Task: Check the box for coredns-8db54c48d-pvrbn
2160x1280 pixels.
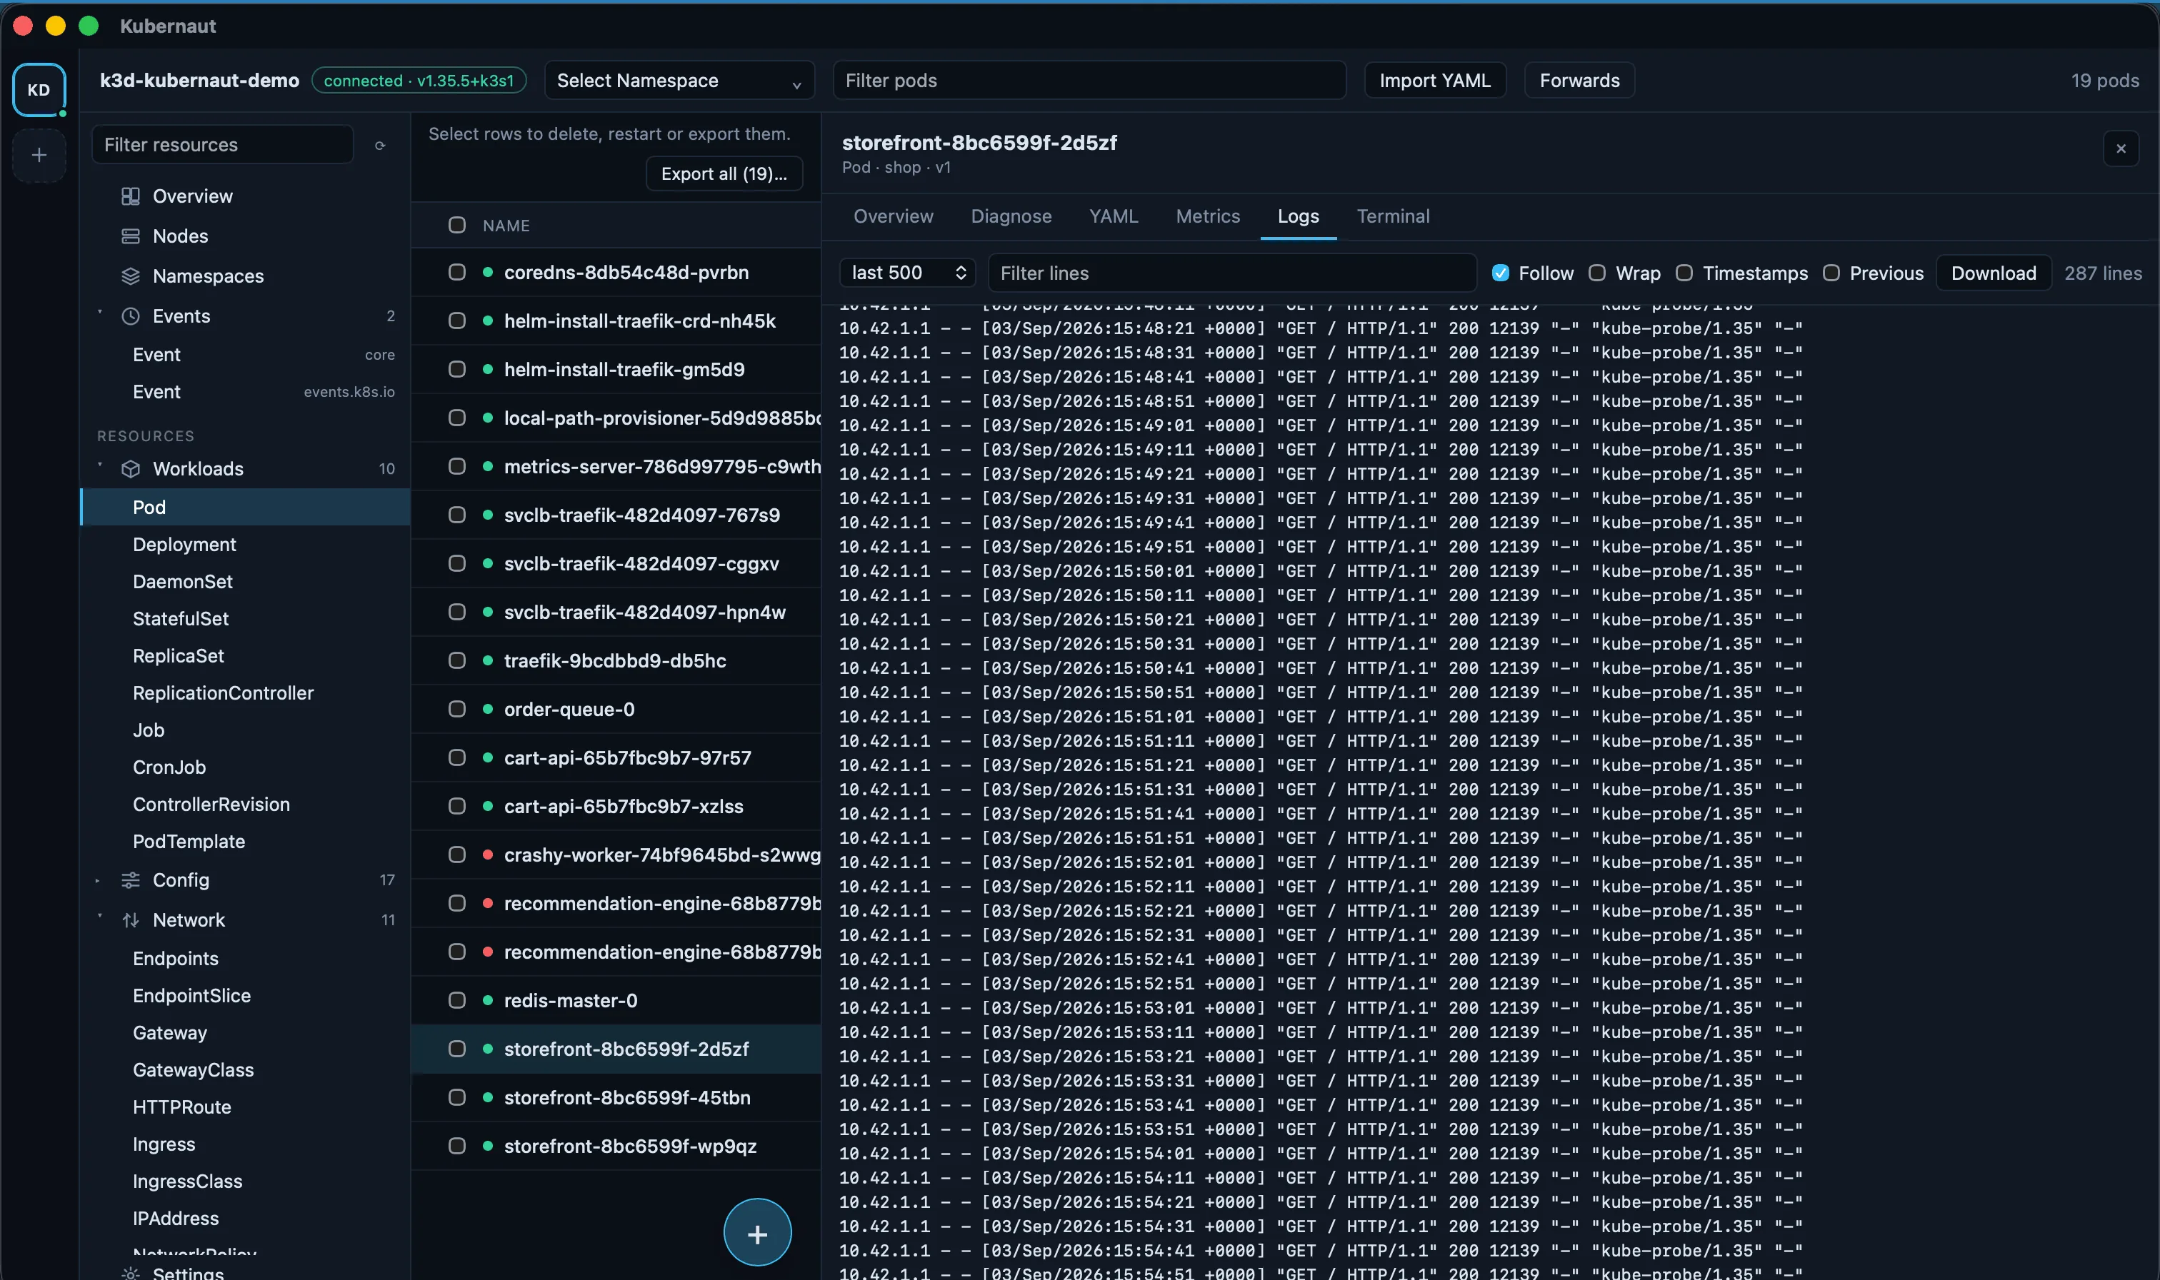Action: pyautogui.click(x=456, y=273)
